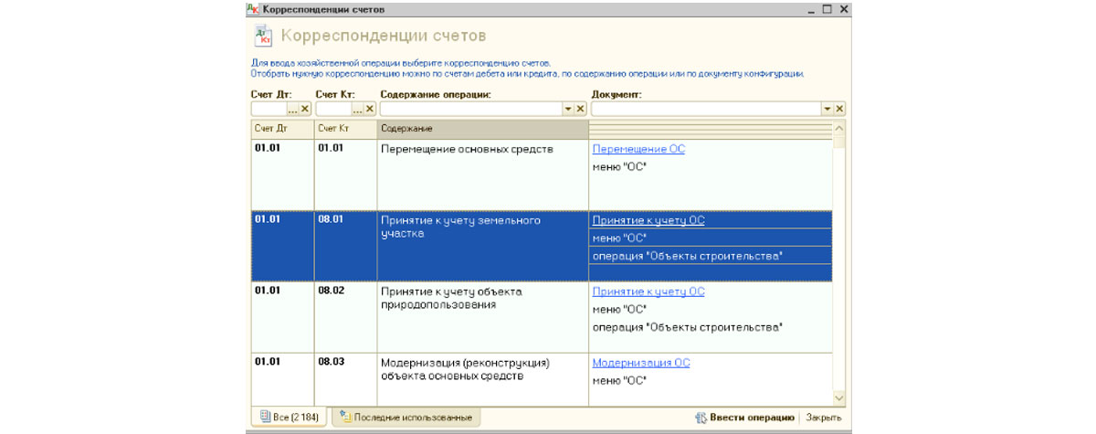1096x434 pixels.
Task: Select row Принятие к учету земельного участка
Action: [542, 246]
